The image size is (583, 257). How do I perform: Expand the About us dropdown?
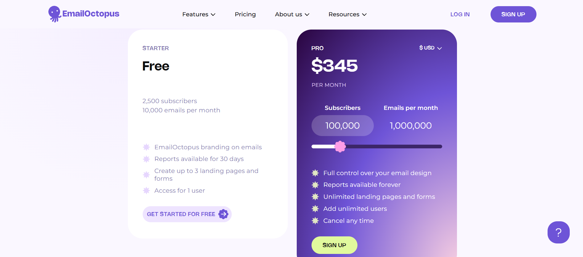(291, 14)
